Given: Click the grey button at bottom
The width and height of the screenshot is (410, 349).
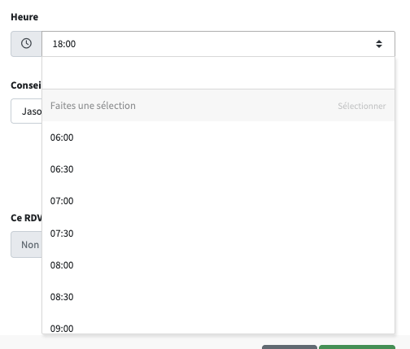Looking at the screenshot, I should coord(290,347).
